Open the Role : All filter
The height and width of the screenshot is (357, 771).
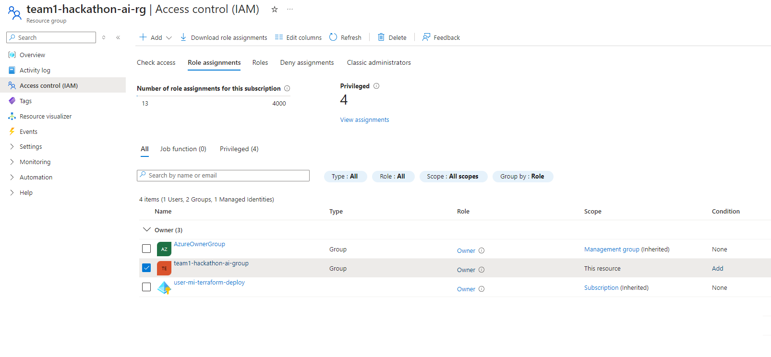click(x=393, y=177)
